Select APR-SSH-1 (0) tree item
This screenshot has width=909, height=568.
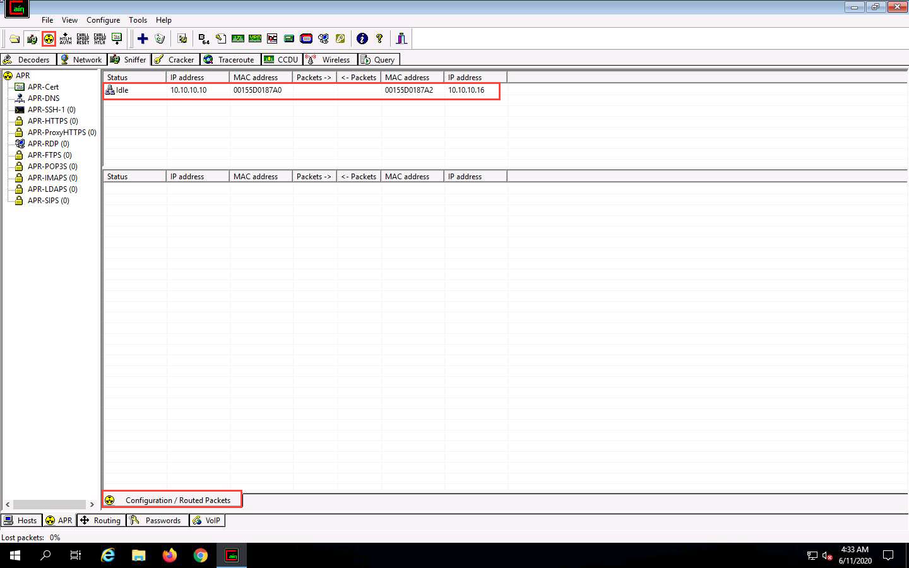pyautogui.click(x=51, y=109)
